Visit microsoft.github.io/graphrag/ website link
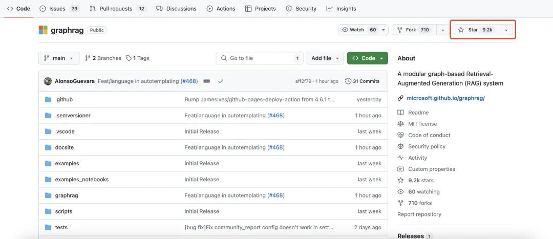The height and width of the screenshot is (239, 553). tap(445, 98)
